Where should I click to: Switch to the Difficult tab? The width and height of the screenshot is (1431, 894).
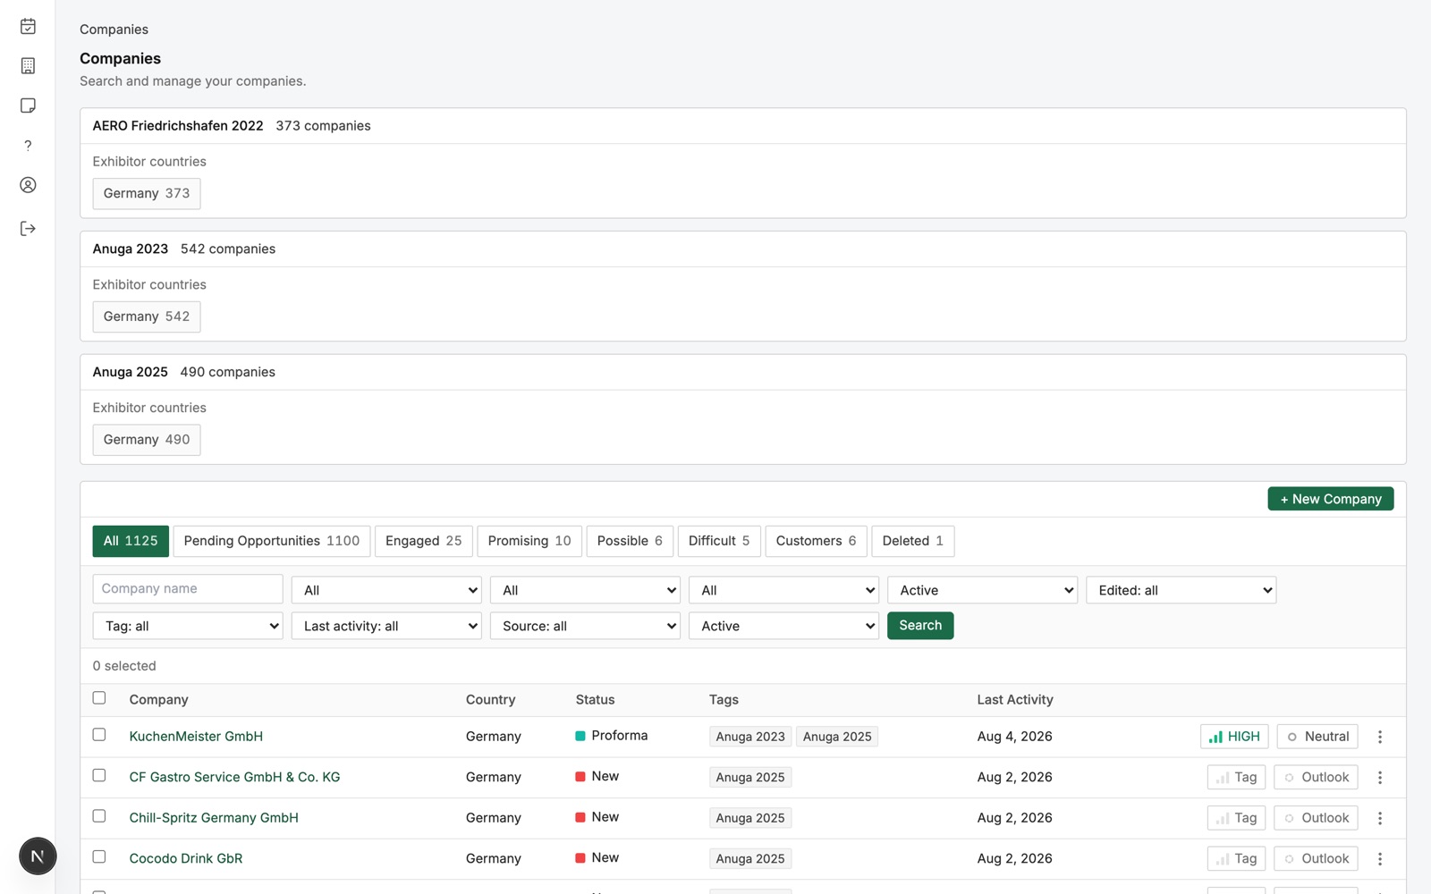pos(719,541)
